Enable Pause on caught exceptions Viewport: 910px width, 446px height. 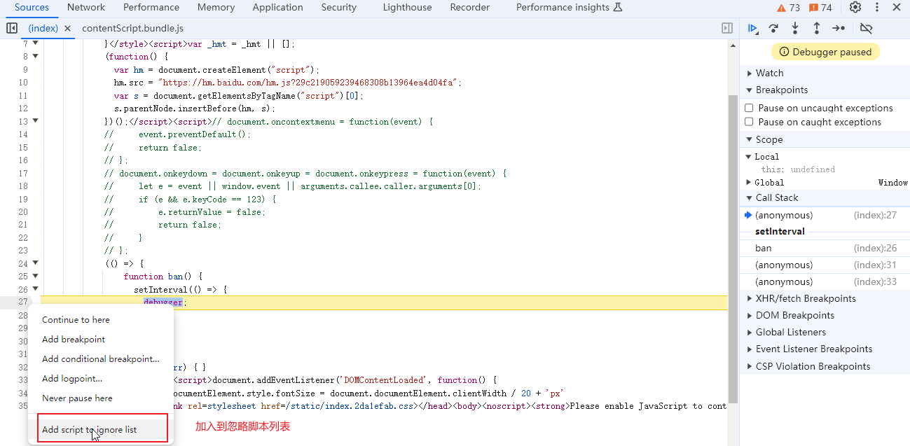tap(749, 122)
